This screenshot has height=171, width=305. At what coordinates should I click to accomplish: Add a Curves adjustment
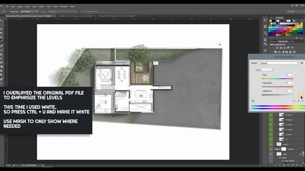(x=285, y=48)
